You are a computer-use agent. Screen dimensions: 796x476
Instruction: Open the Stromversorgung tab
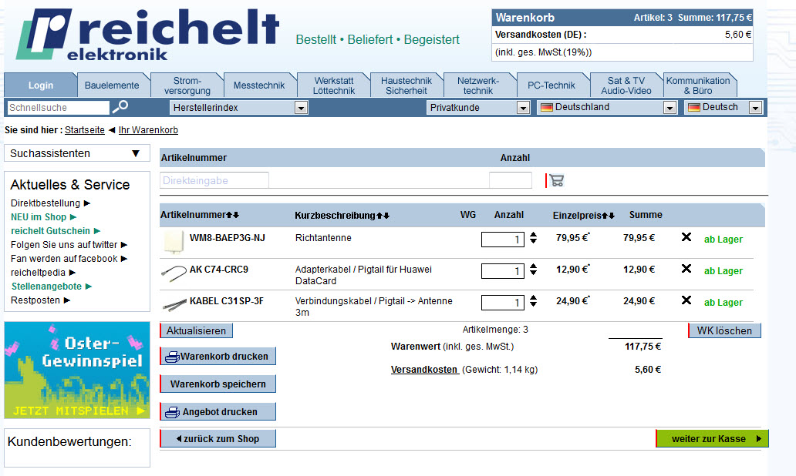pos(187,85)
